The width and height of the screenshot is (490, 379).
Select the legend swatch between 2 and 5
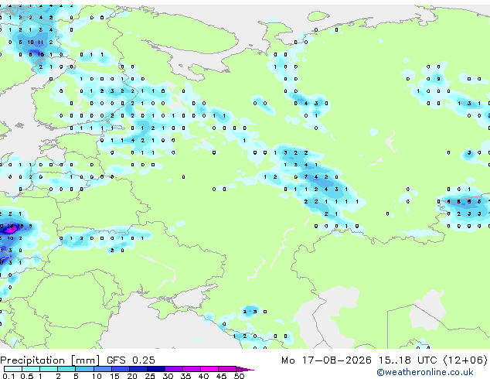[x=66, y=369]
